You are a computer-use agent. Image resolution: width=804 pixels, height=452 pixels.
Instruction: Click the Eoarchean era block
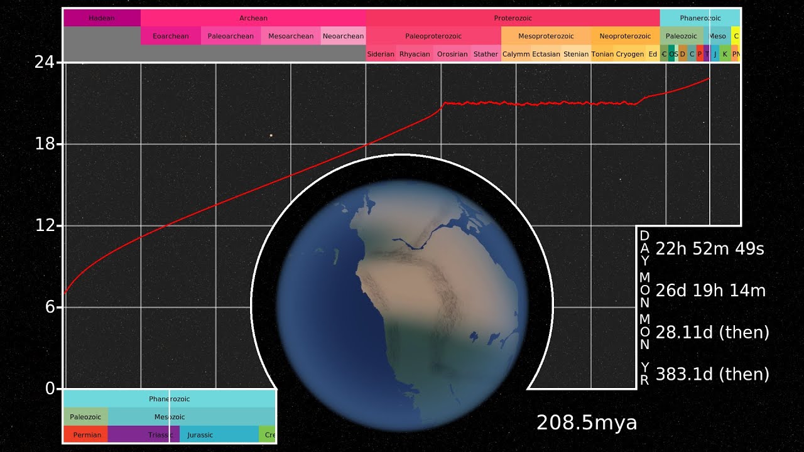171,36
